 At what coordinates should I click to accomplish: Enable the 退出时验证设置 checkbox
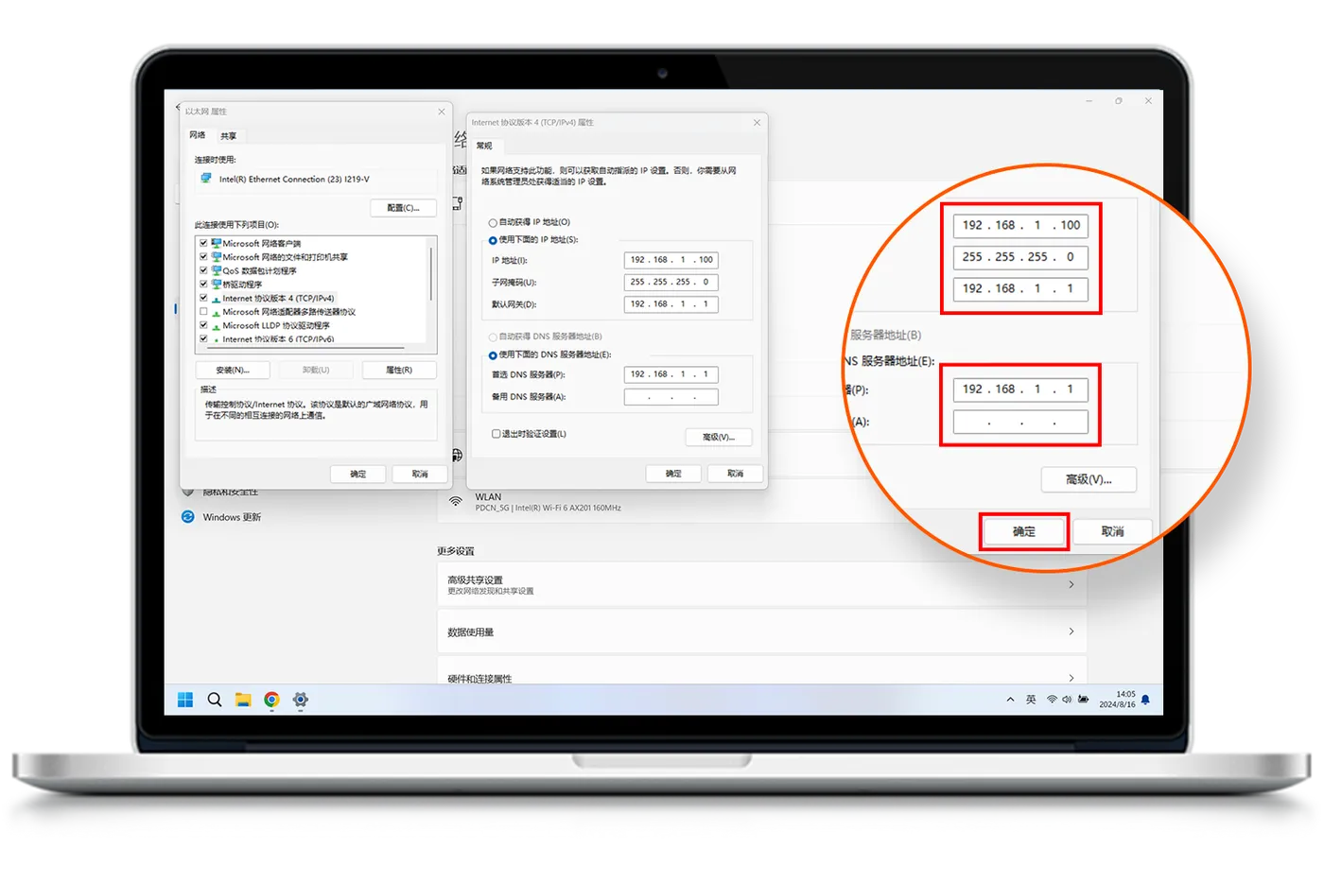496,434
